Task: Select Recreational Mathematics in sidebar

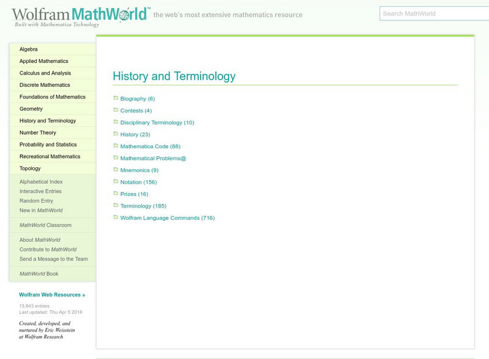Action: point(53,156)
